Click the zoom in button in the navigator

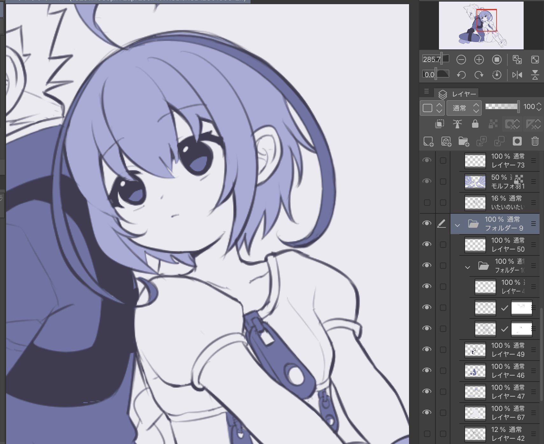[x=479, y=60]
